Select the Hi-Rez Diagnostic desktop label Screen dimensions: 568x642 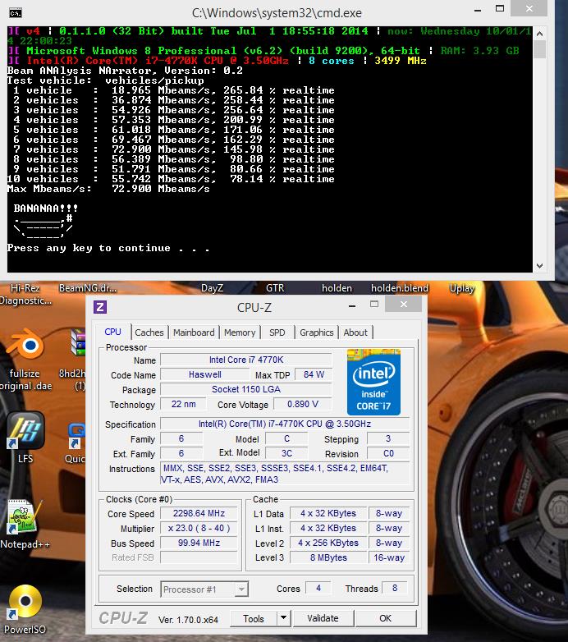pyautogui.click(x=25, y=295)
